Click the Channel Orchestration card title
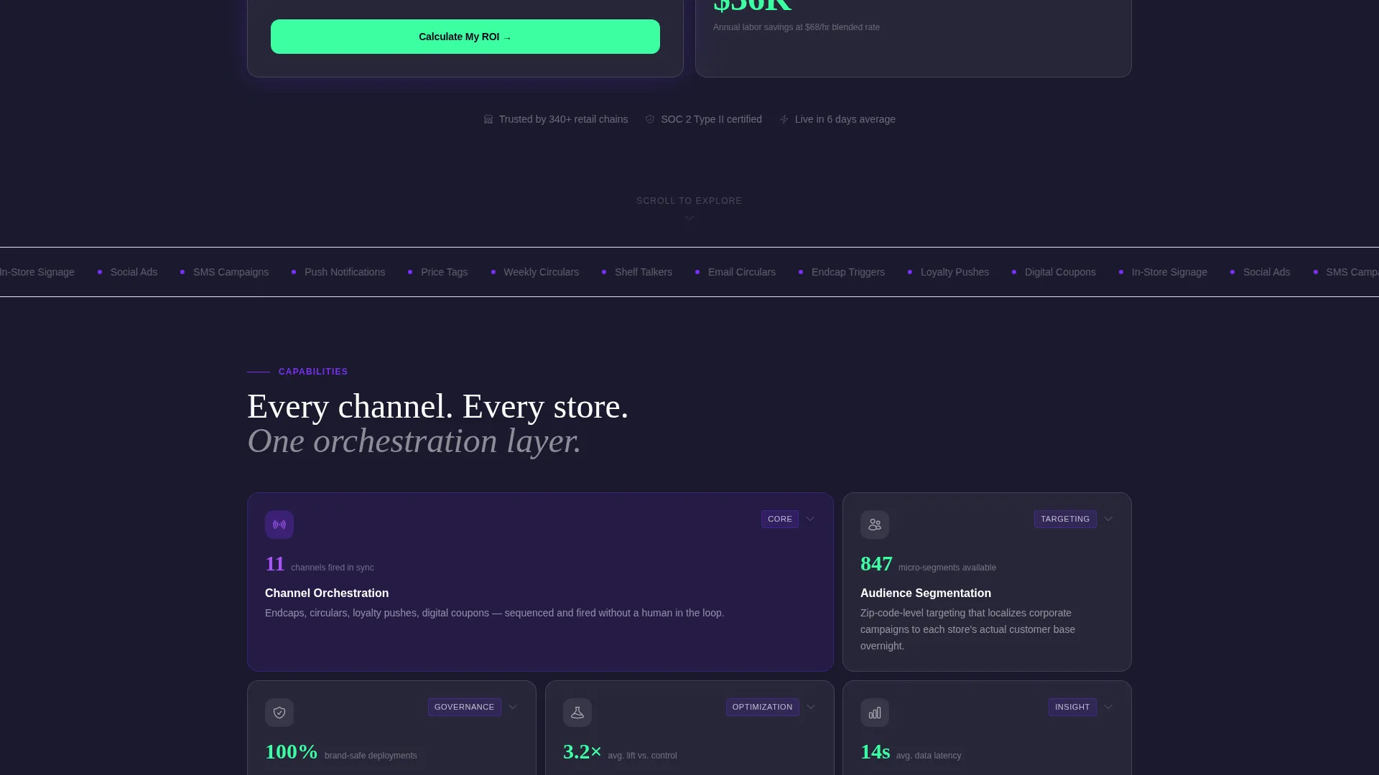 pos(327,593)
